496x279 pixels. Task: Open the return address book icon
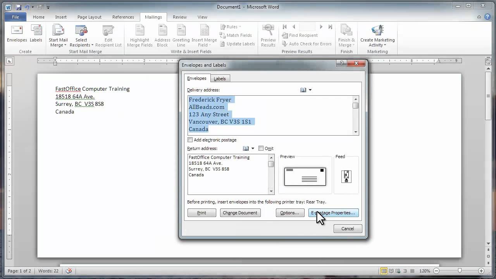246,148
